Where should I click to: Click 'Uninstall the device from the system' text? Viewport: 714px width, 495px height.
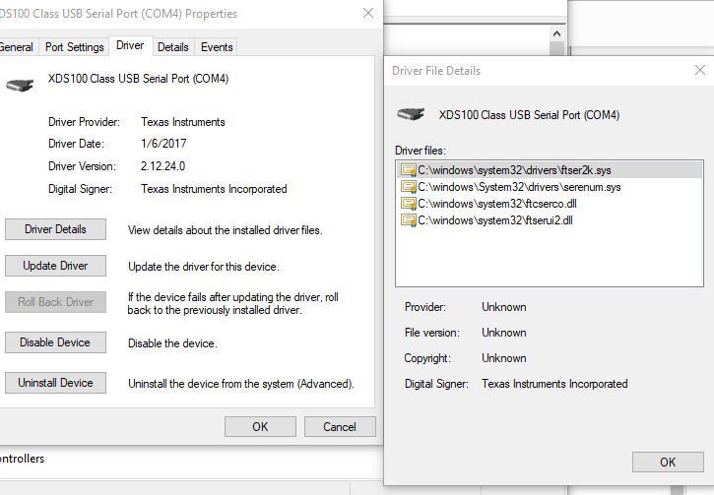241,384
